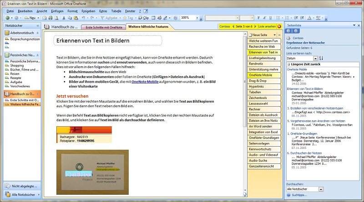Click the Aufgabe flag button

tap(109, 18)
